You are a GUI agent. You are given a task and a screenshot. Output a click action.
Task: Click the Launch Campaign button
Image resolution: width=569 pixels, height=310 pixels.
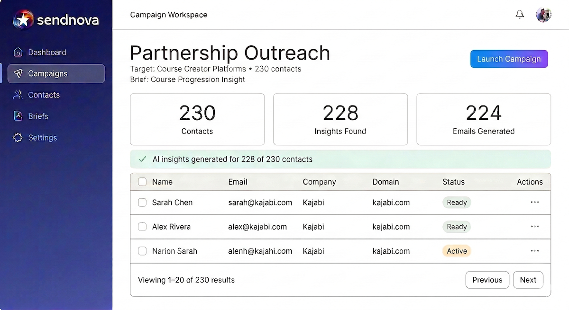509,59
